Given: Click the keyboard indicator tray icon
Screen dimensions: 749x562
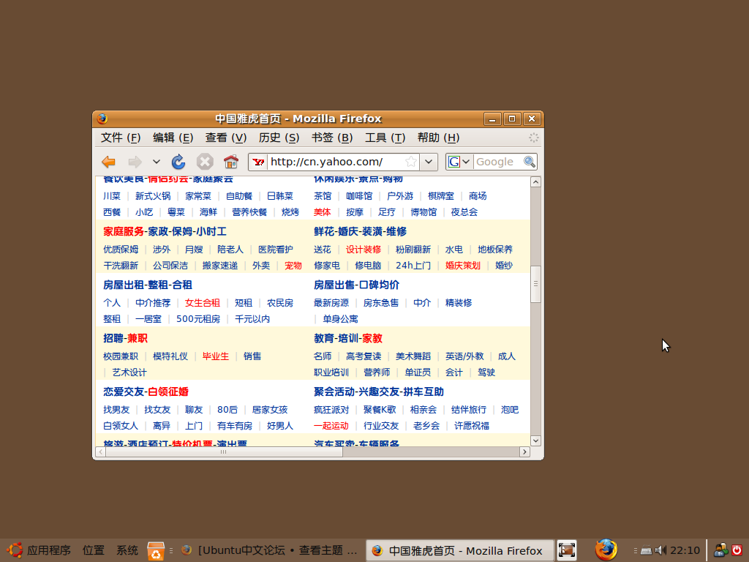Looking at the screenshot, I should (x=647, y=550).
